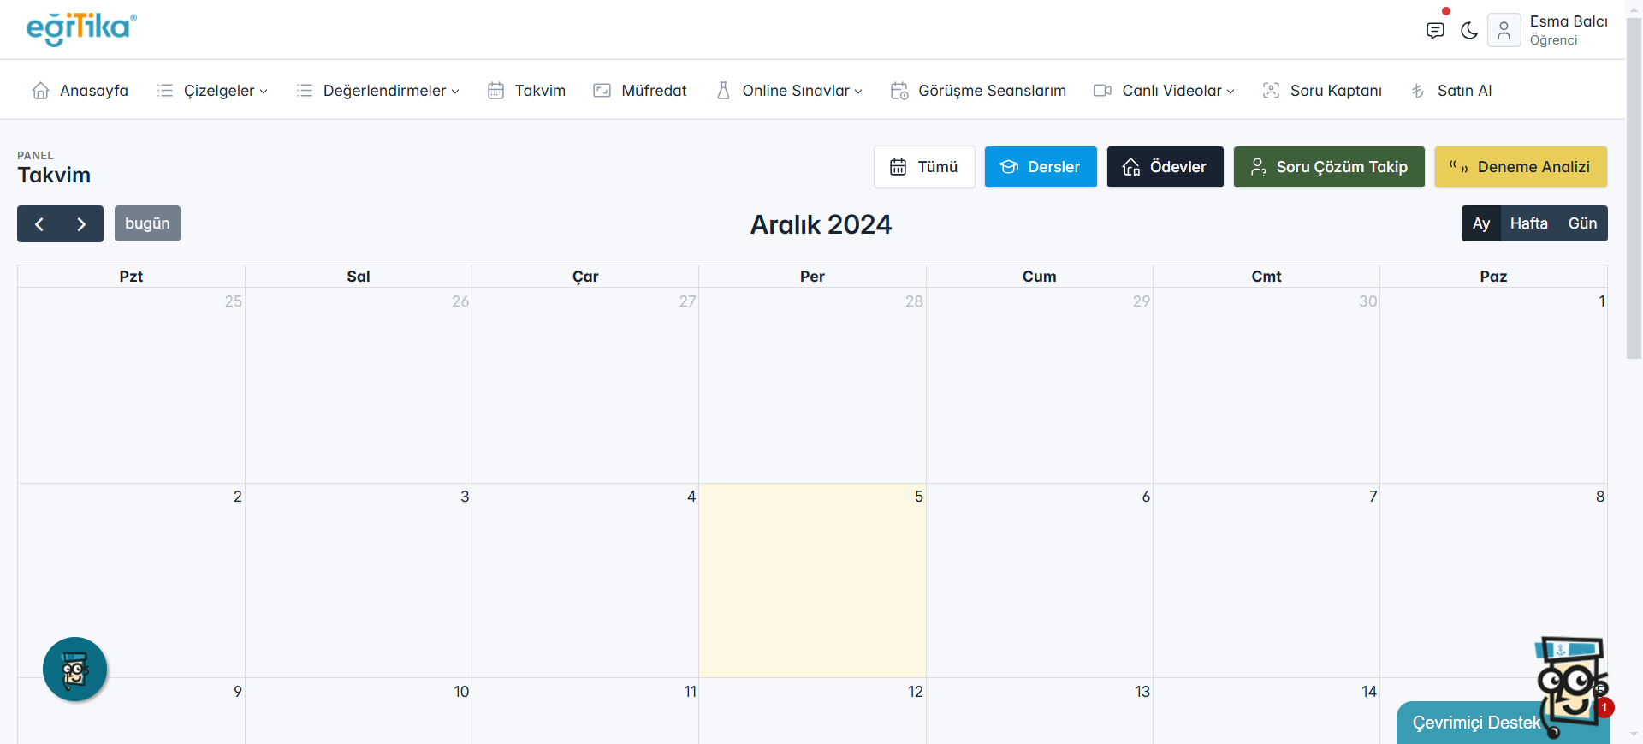Image resolution: width=1643 pixels, height=744 pixels.
Task: Expand the Değerlendirmeler dropdown
Action: pyautogui.click(x=378, y=91)
